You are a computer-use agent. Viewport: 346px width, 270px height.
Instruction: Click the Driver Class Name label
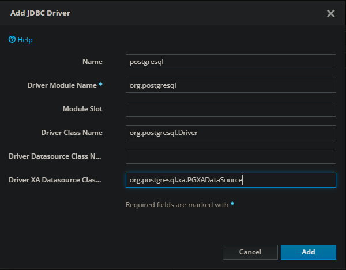72,133
